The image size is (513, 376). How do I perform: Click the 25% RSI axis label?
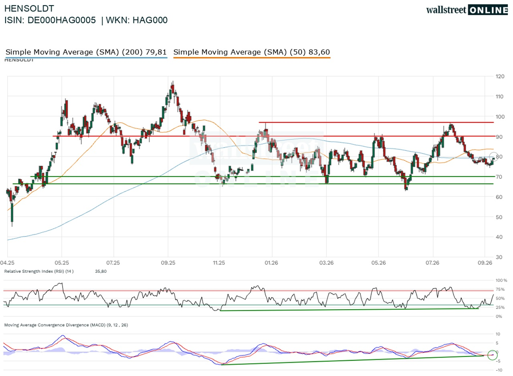click(500, 308)
